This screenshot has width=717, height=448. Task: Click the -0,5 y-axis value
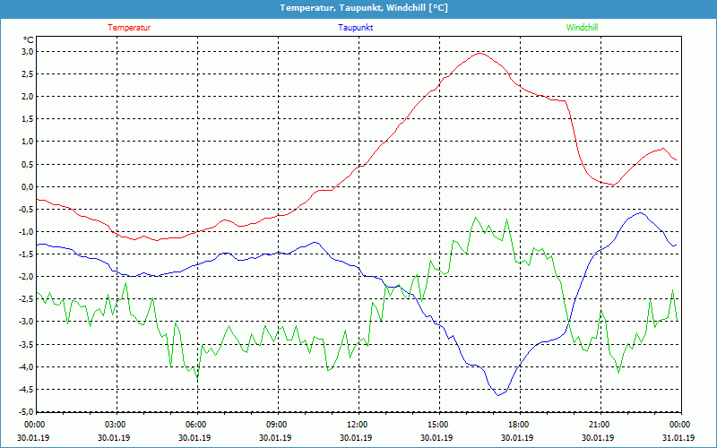tap(27, 209)
